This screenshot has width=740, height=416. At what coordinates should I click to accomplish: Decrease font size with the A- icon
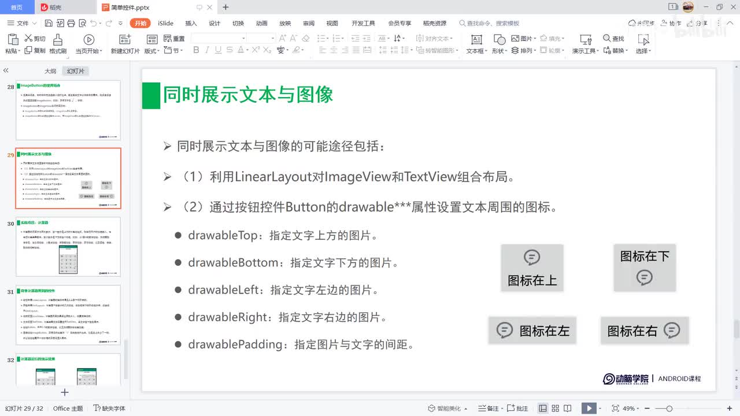[x=294, y=38]
